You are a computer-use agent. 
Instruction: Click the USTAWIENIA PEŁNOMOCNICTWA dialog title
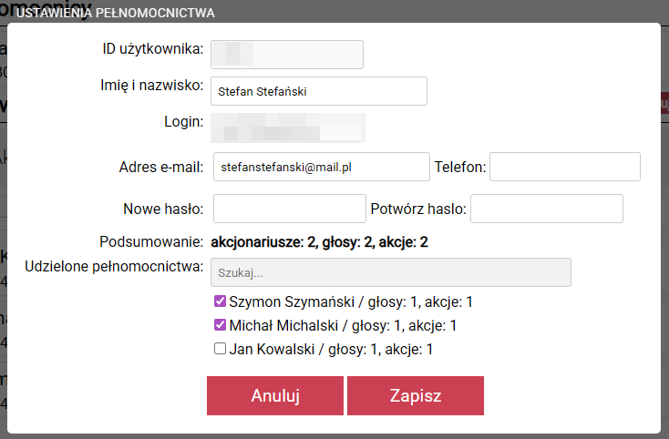115,13
